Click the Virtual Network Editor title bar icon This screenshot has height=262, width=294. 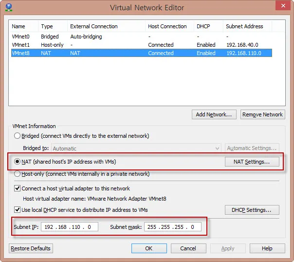pos(9,7)
